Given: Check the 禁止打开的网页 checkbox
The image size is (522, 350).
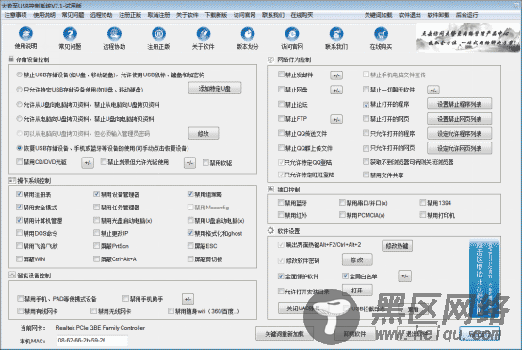Looking at the screenshot, I should tap(367, 119).
